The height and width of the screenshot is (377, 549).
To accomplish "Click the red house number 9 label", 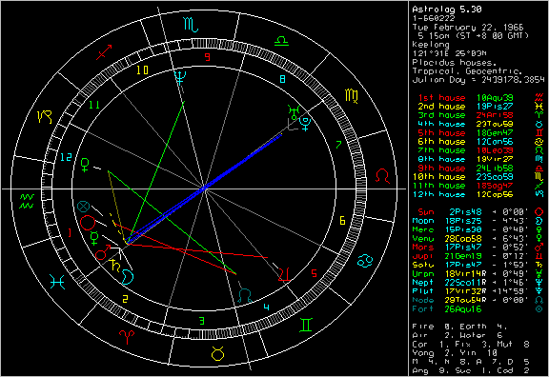I will (x=208, y=57).
